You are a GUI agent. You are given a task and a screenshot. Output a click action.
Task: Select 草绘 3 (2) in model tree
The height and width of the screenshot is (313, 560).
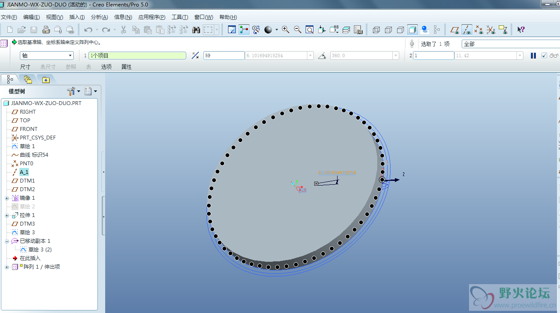40,250
